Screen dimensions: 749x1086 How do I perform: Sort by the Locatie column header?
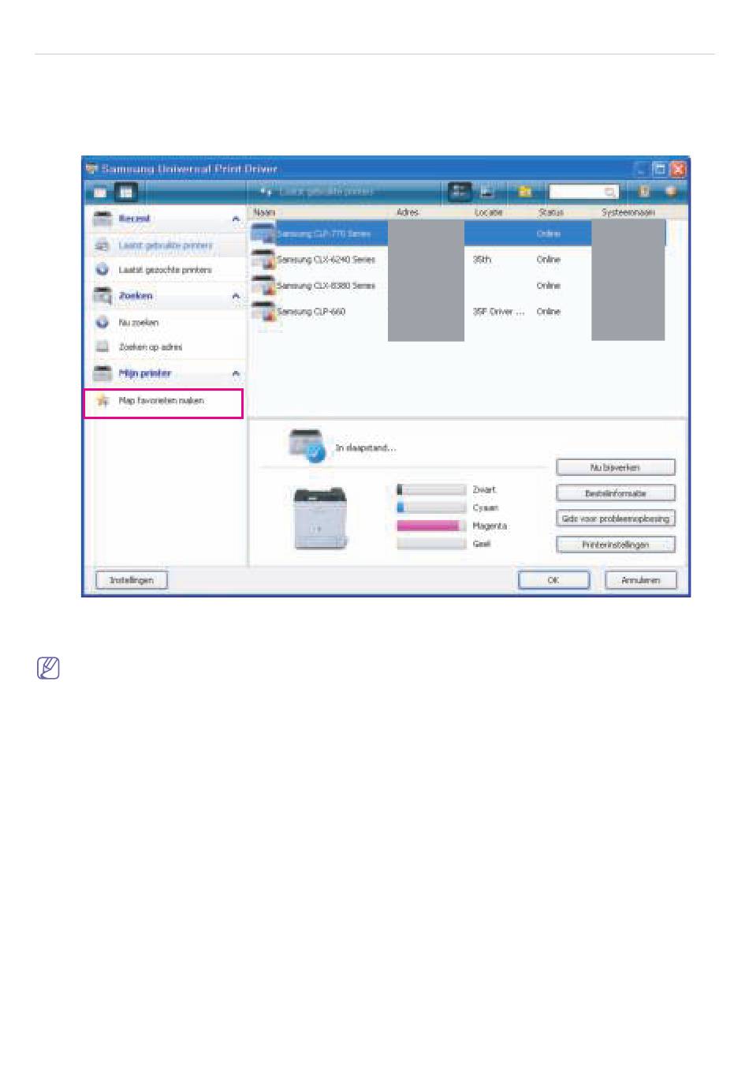point(489,212)
